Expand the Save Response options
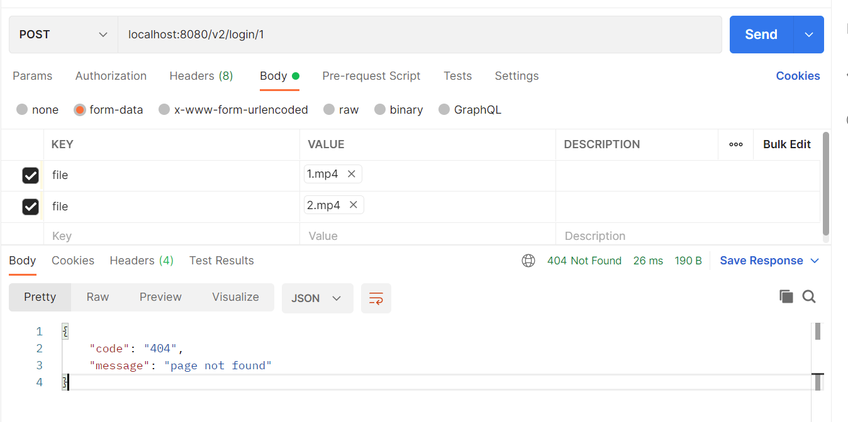This screenshot has height=422, width=848. point(815,261)
